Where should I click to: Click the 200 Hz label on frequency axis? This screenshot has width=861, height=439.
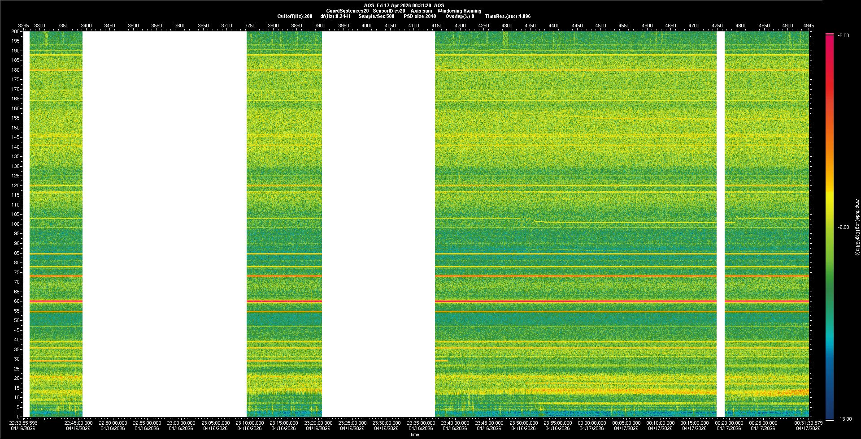tap(16, 31)
